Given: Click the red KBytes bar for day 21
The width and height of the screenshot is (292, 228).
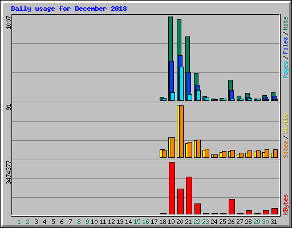Looking at the screenshot, I should (x=189, y=196).
